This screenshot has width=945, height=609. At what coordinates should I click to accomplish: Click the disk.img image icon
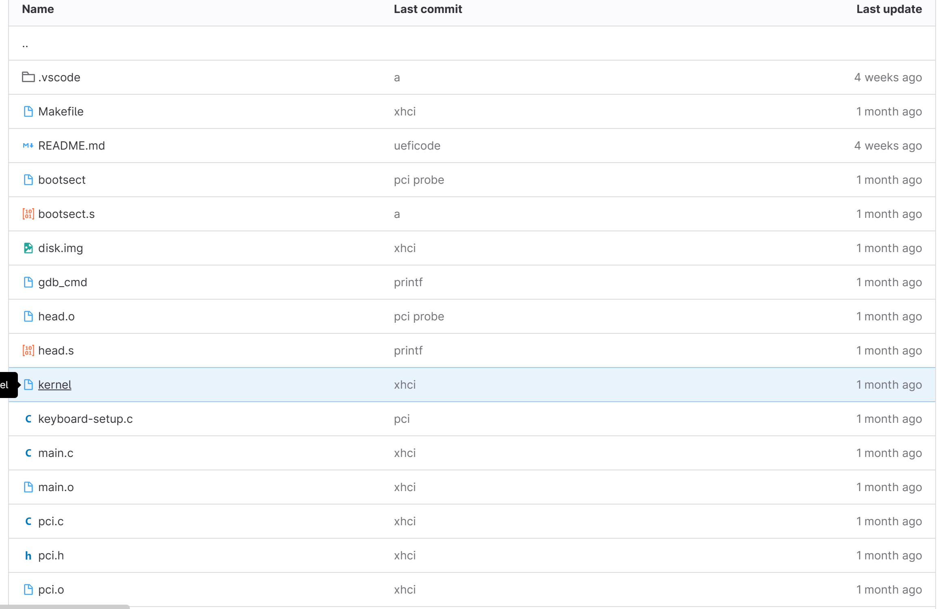28,248
